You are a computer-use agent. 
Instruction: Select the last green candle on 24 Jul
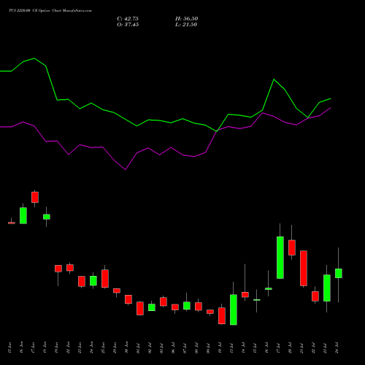[x=339, y=273]
